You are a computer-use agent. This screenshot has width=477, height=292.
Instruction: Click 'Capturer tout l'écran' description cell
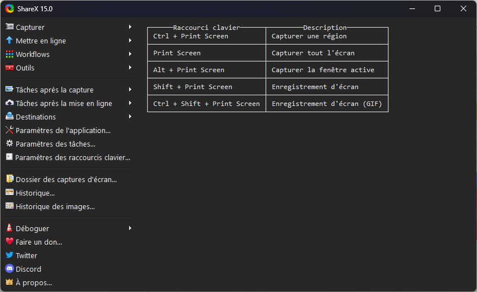[x=327, y=53]
